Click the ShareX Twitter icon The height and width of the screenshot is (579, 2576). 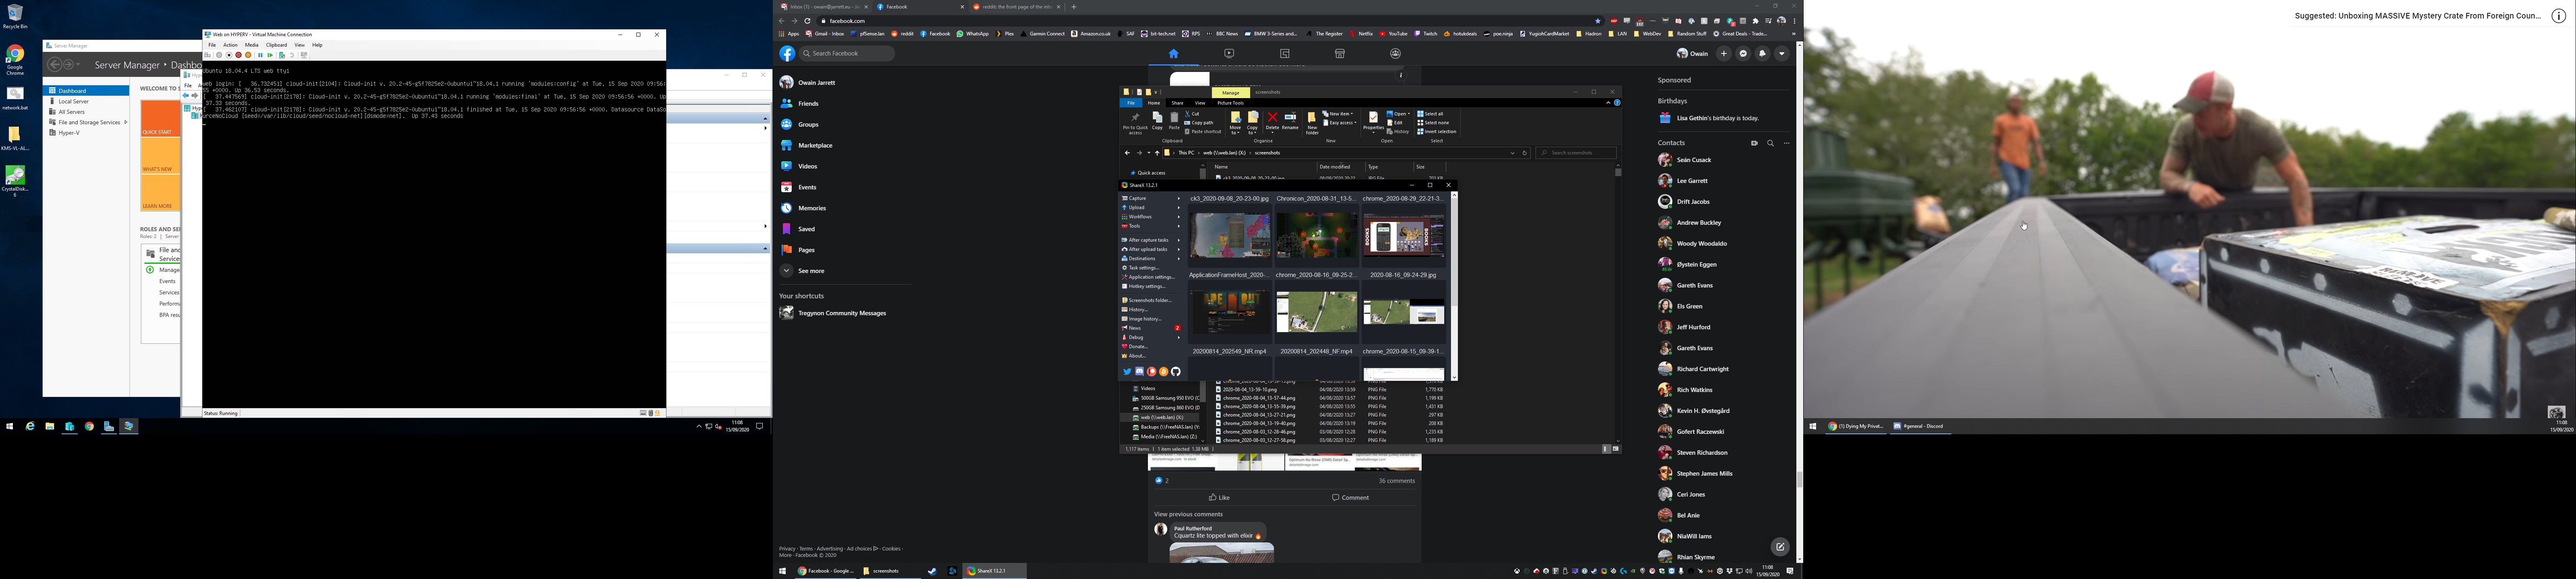pos(1127,372)
